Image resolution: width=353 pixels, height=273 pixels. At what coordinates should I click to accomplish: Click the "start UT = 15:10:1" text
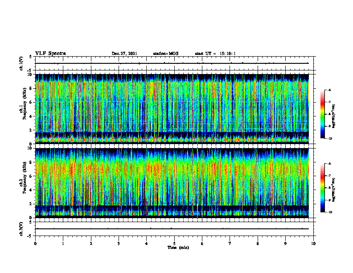pyautogui.click(x=215, y=54)
